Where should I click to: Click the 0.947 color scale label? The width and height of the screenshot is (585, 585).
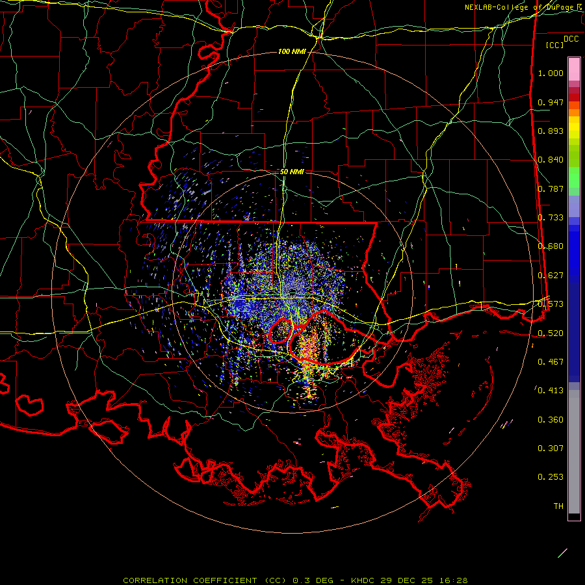point(551,102)
